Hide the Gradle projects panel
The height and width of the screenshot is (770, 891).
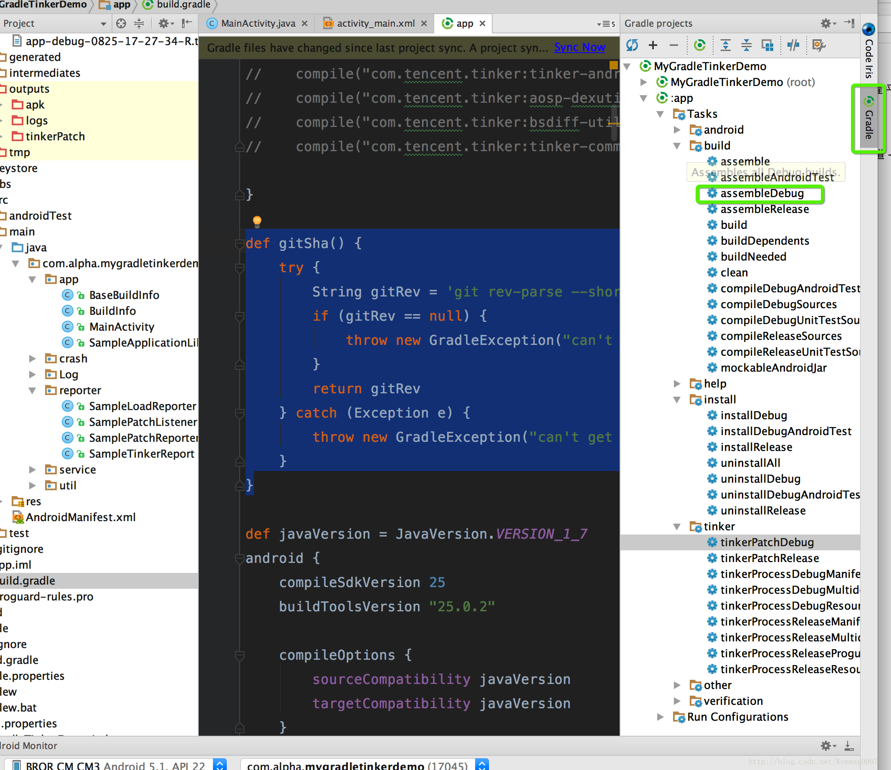tap(850, 23)
